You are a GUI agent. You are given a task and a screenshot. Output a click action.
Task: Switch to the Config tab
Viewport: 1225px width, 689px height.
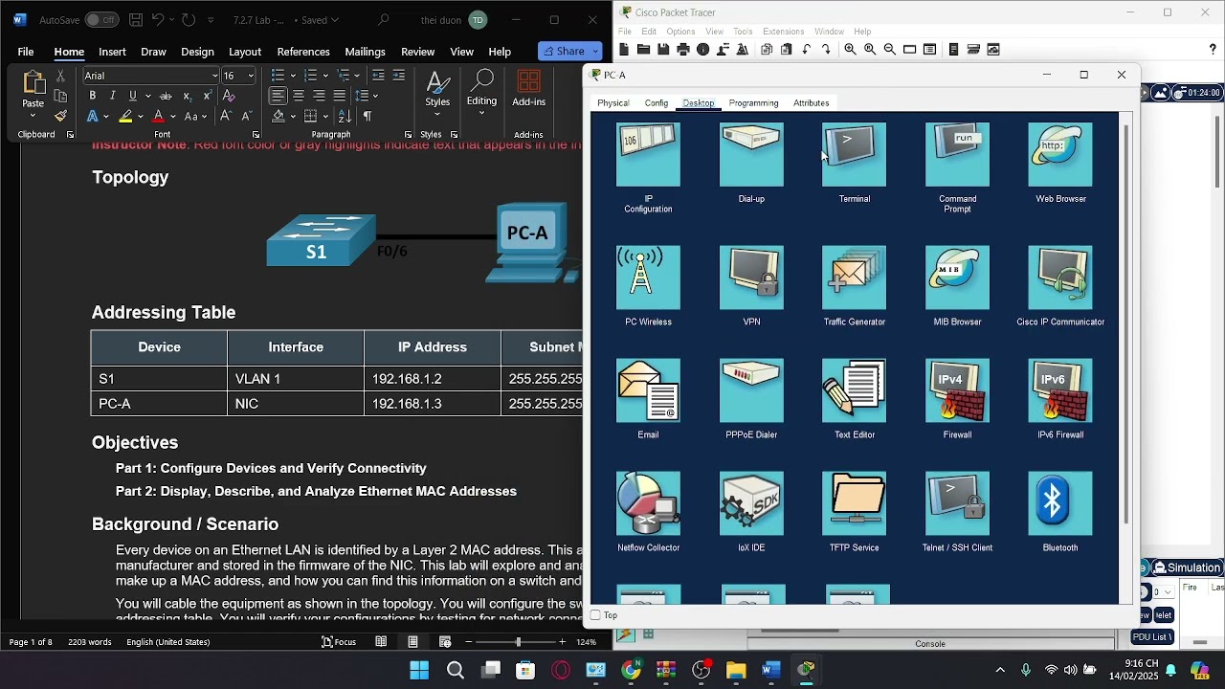657,102
